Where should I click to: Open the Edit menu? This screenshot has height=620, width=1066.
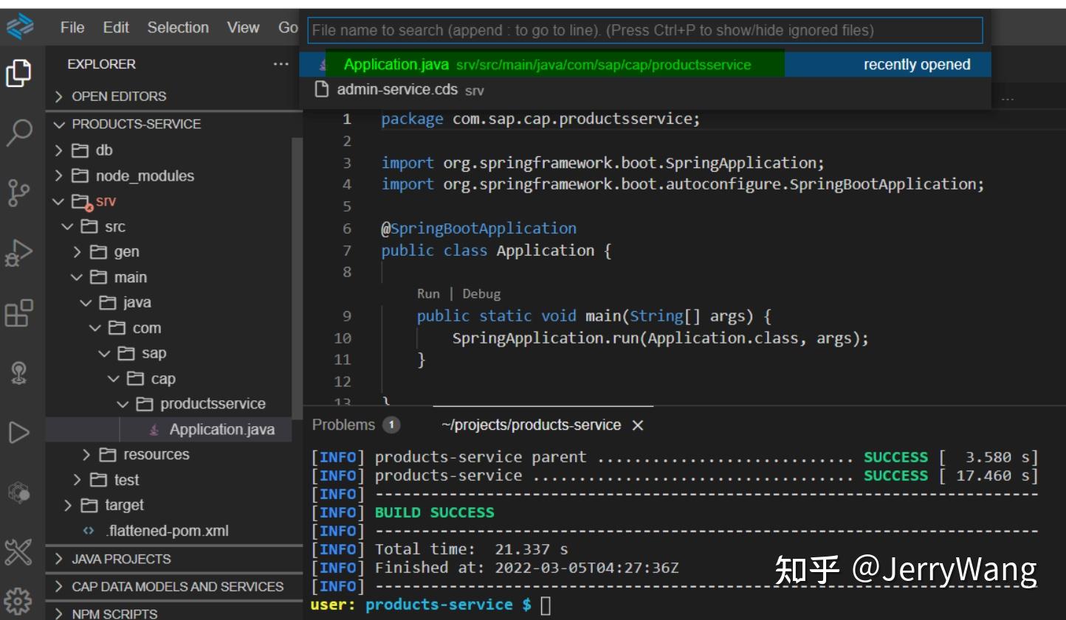pyautogui.click(x=116, y=27)
